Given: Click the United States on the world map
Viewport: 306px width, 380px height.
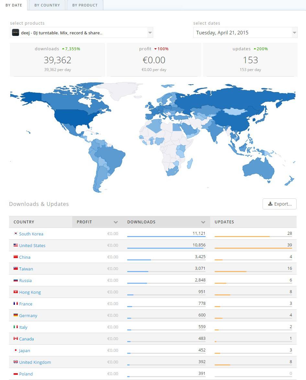Looking at the screenshot, I should click(73, 117).
